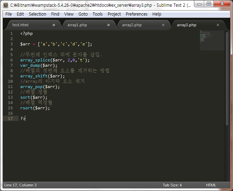The image size is (233, 191).
Task: Click unsaved dot on test.html tab
Action: tap(54, 25)
